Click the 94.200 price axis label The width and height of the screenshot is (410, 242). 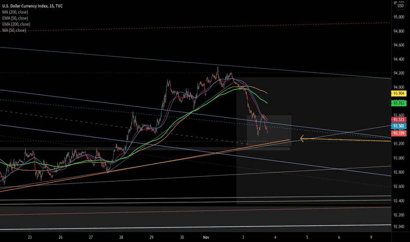tap(399, 73)
